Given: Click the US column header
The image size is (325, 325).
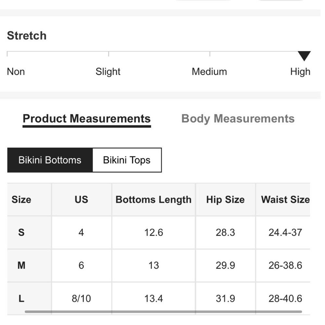Looking at the screenshot, I should 81,200.
